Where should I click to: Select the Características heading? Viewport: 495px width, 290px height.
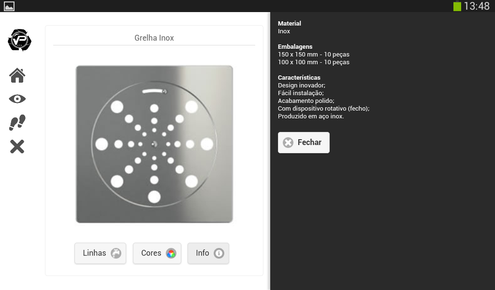(299, 77)
